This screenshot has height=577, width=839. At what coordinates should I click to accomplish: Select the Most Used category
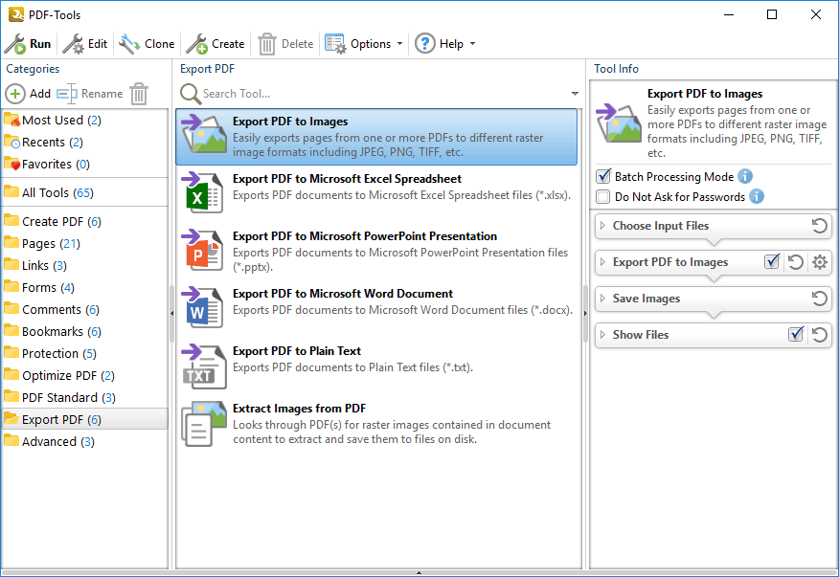pyautogui.click(x=84, y=120)
